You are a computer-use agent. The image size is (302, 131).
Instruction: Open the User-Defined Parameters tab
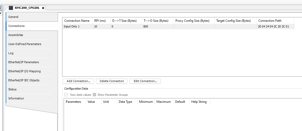pos(25,44)
